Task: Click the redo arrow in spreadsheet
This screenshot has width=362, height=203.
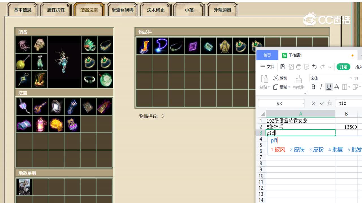Action: point(322,67)
